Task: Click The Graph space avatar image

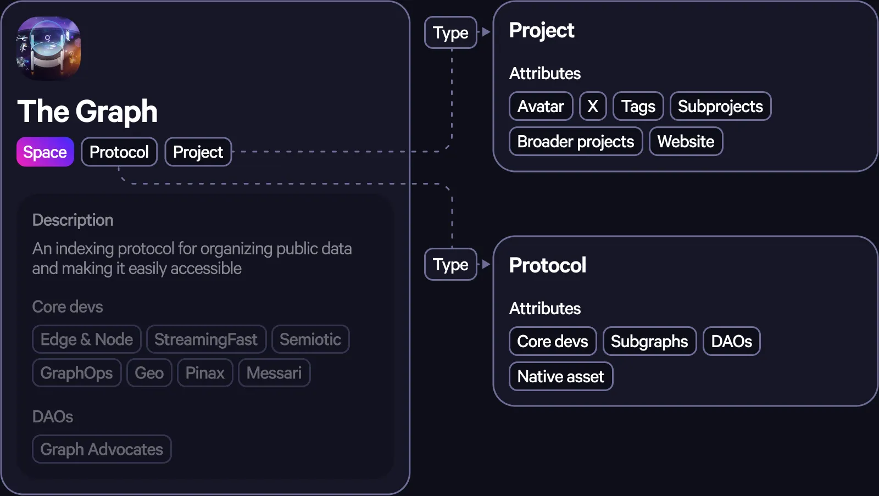Action: (49, 48)
